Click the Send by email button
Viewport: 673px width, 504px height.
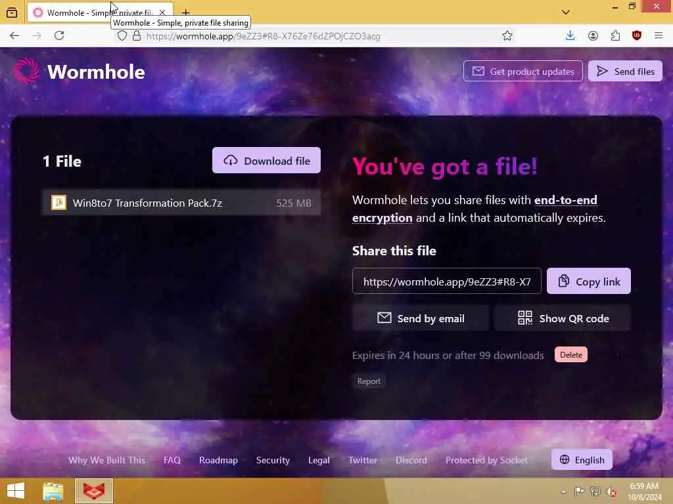click(420, 318)
